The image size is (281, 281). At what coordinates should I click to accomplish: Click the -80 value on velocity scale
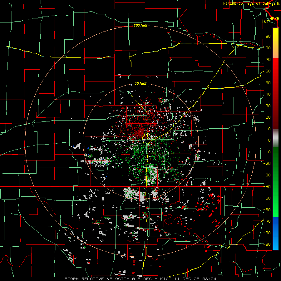[x=267, y=233]
